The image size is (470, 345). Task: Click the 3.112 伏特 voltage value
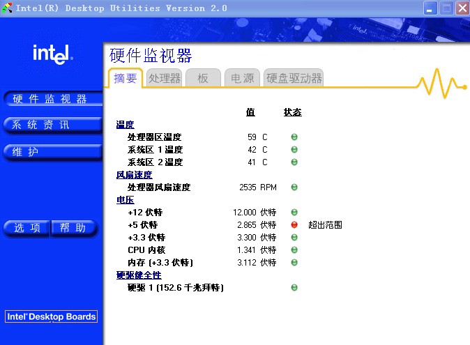click(x=257, y=263)
